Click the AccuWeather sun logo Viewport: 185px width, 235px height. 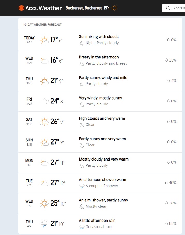click(x=21, y=8)
